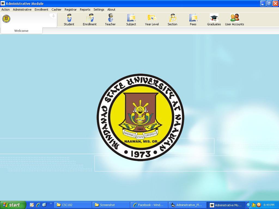Image resolution: width=279 pixels, height=209 pixels.
Task: Switch to the Screenshot folder taskbar button
Action: (111, 205)
